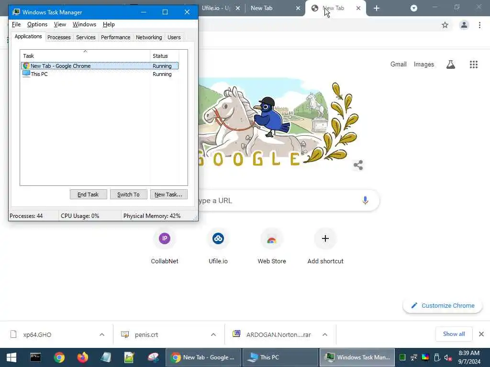The image size is (490, 367).
Task: Close the downloads bar
Action: point(481,334)
